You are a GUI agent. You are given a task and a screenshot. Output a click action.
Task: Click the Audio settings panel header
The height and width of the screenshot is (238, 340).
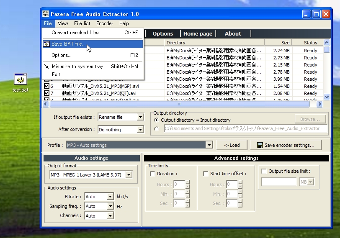click(x=92, y=158)
